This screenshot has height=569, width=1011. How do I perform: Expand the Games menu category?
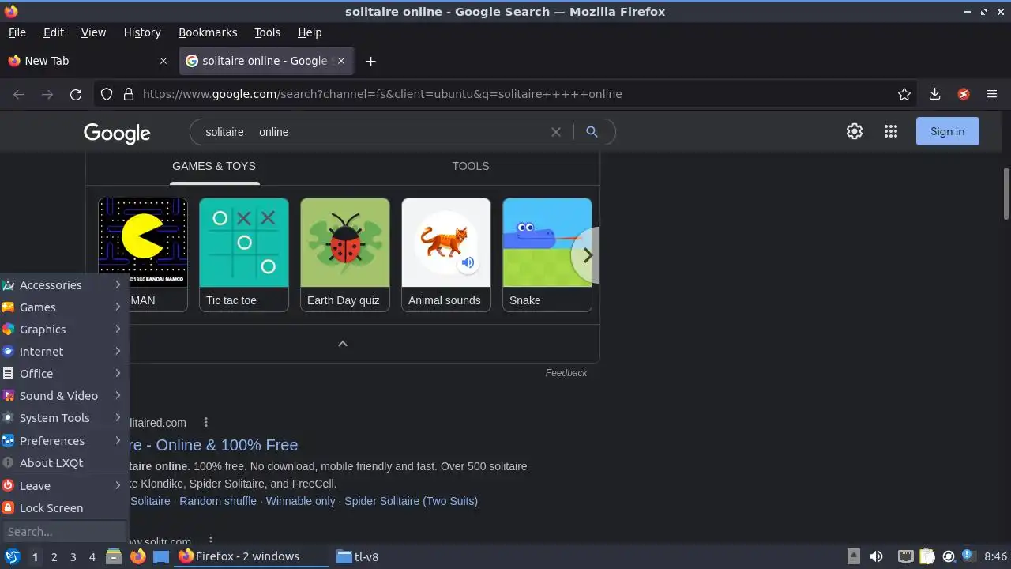[x=63, y=307]
